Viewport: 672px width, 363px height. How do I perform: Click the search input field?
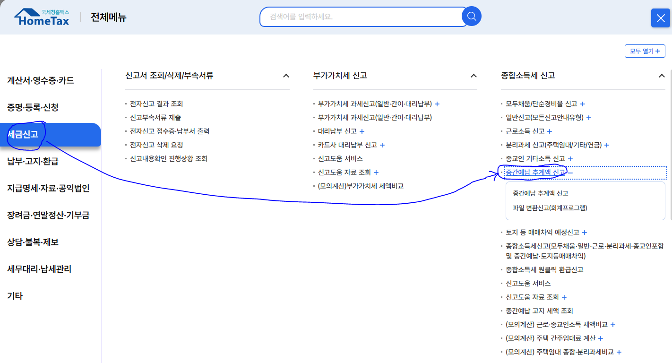(x=364, y=16)
